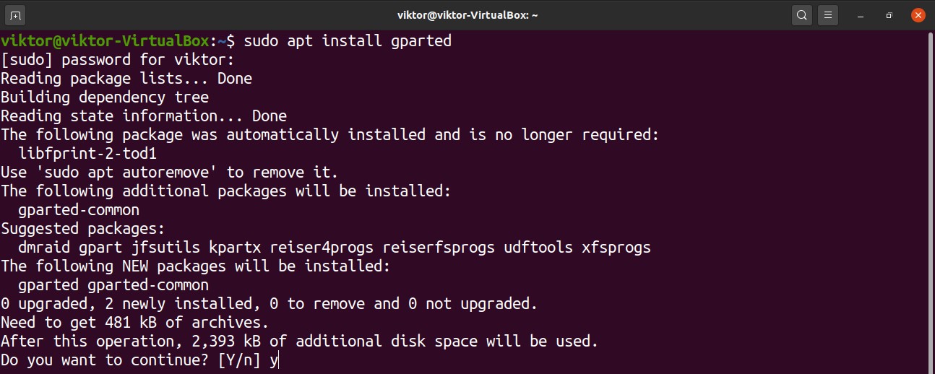The width and height of the screenshot is (935, 374).
Task: Click the suggested package dmraid
Action: [44, 248]
